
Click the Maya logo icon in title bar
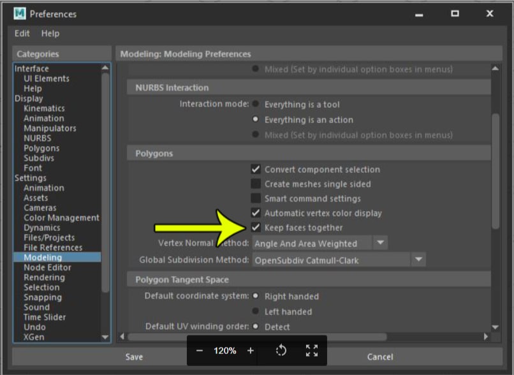tap(20, 13)
